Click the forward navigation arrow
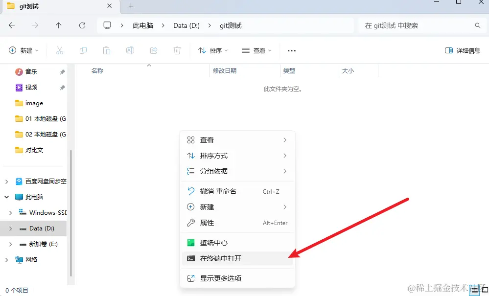The height and width of the screenshot is (296, 489). click(x=35, y=25)
